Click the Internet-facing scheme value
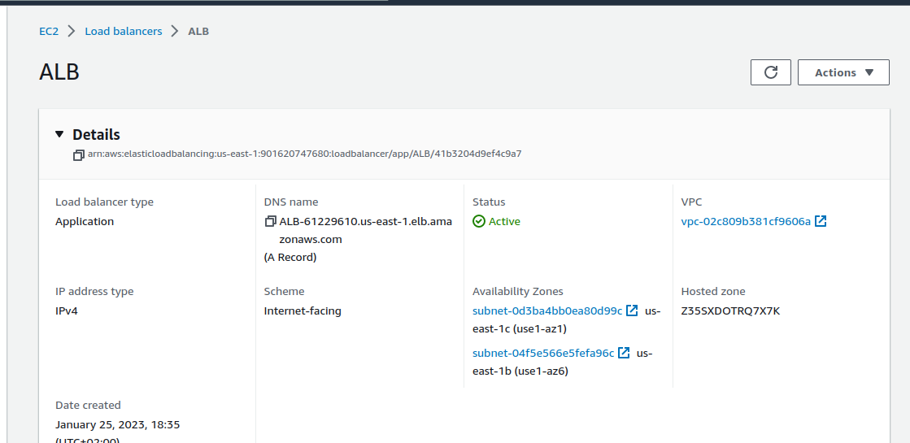 click(303, 311)
